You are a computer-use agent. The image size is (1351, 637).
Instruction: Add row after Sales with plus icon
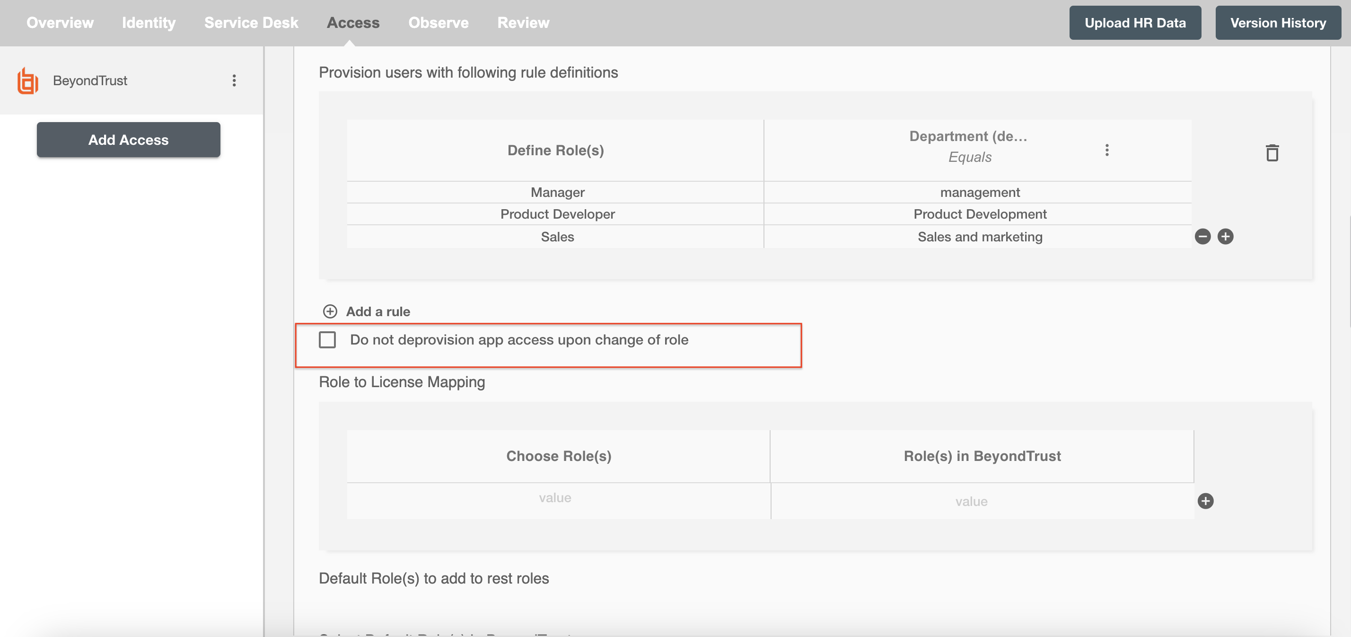1225,237
